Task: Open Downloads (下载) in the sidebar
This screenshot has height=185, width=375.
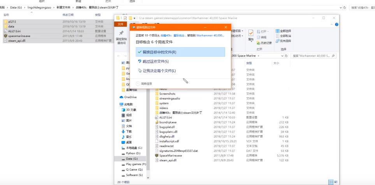Action: 127,131
